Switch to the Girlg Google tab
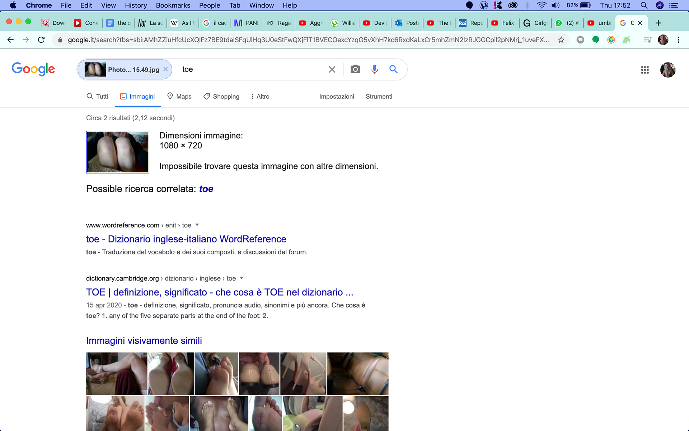Screen dimensions: 689x431 (535, 23)
